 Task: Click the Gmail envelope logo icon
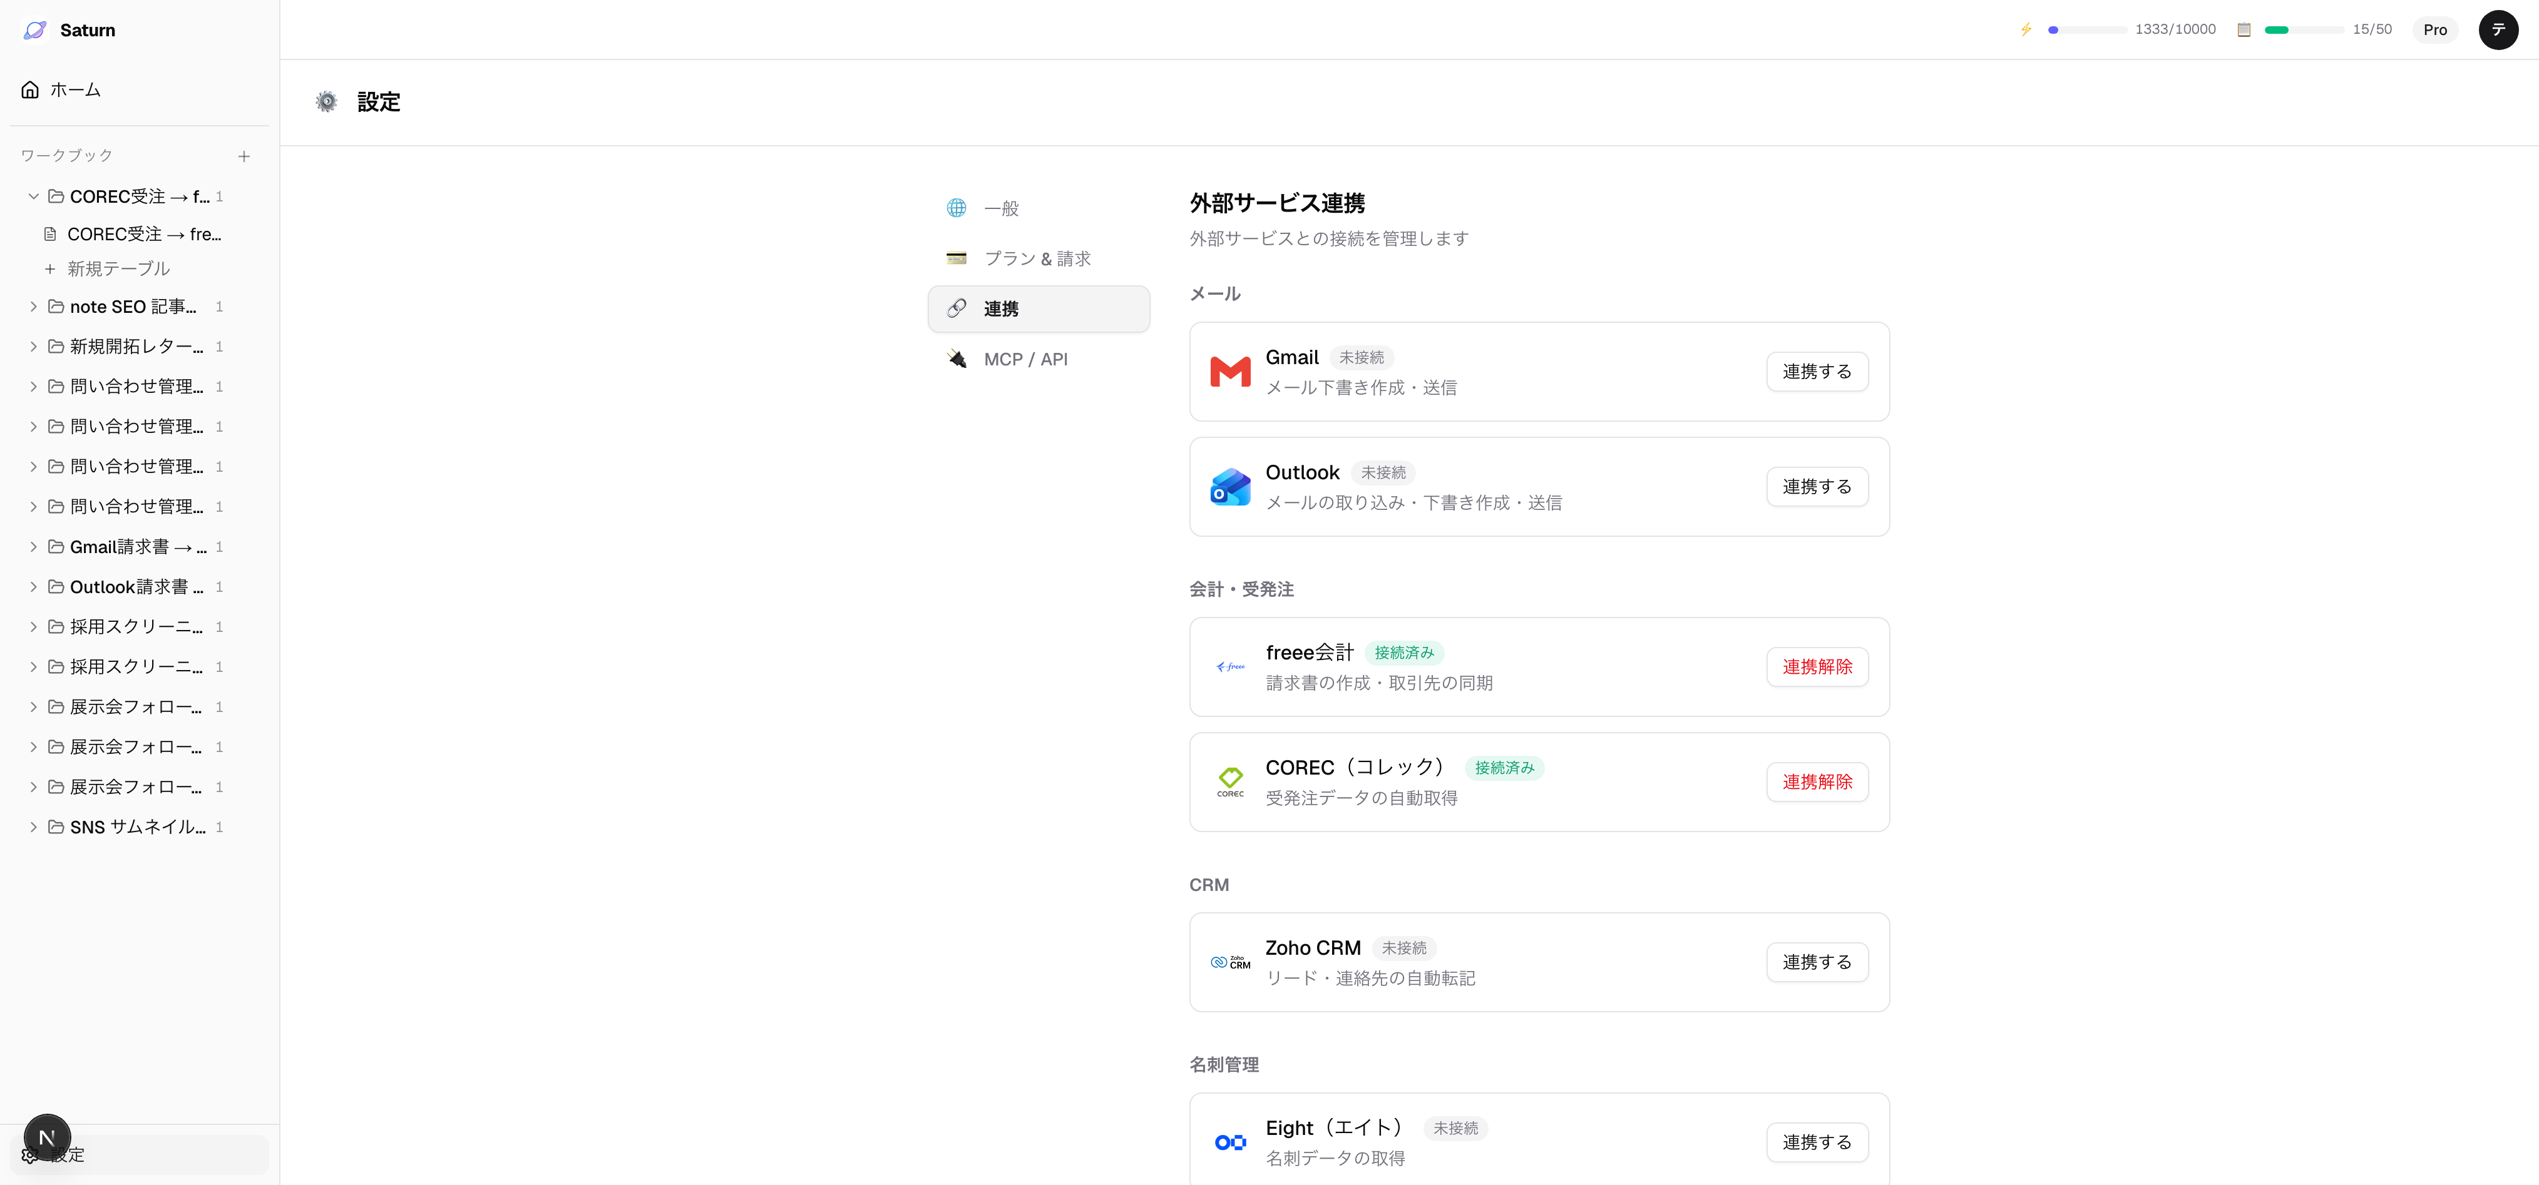[x=1229, y=372]
